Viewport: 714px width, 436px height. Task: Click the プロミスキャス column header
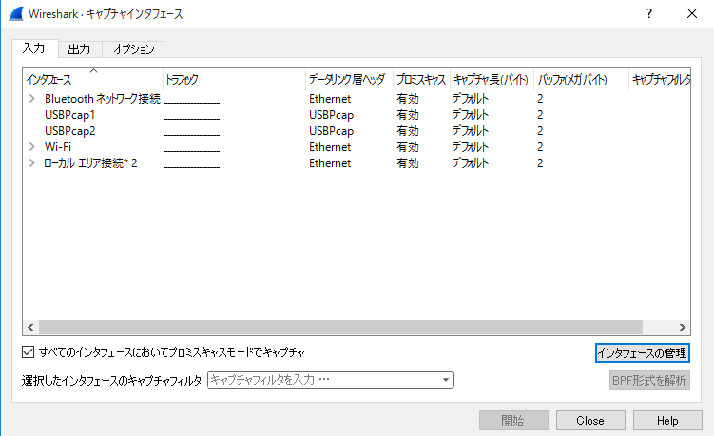422,79
